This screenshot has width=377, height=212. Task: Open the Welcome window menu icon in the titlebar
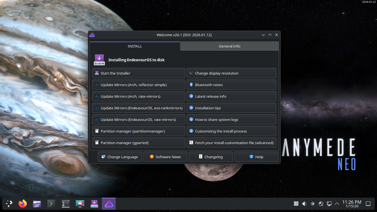pos(92,35)
